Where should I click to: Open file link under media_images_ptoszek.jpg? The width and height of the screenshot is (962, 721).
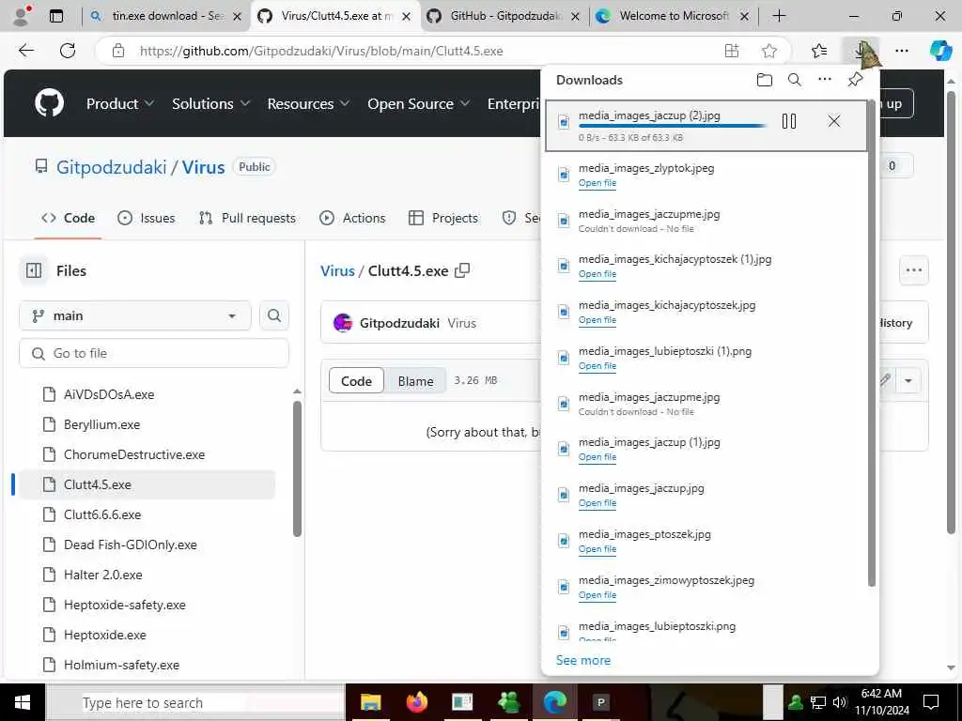pyautogui.click(x=597, y=548)
